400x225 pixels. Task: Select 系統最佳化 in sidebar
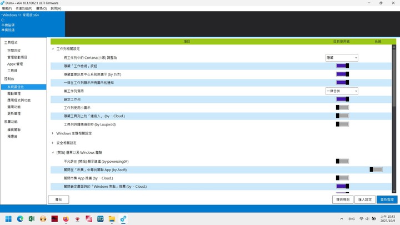[23, 87]
